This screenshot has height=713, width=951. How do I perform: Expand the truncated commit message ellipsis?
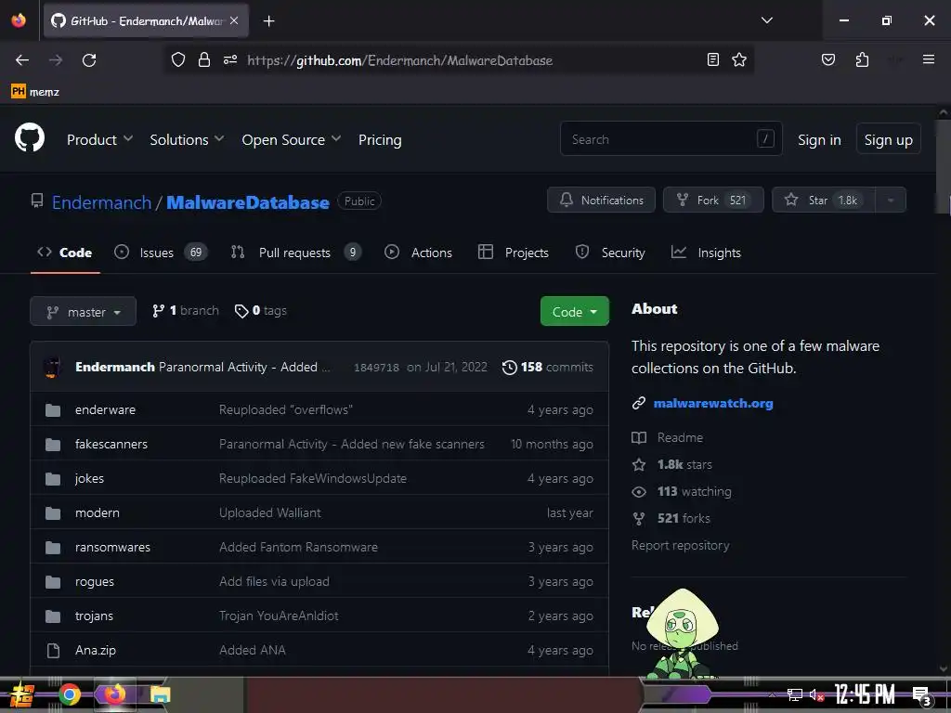(326, 368)
